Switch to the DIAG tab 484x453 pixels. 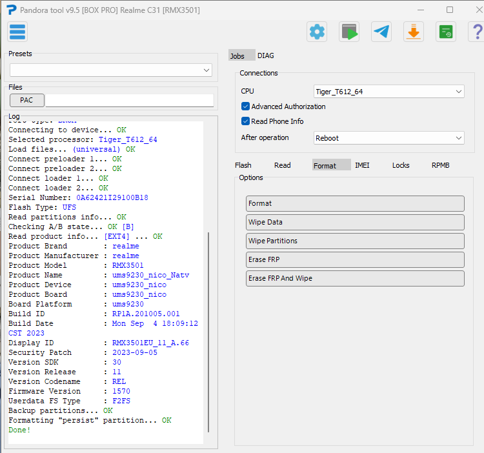266,56
